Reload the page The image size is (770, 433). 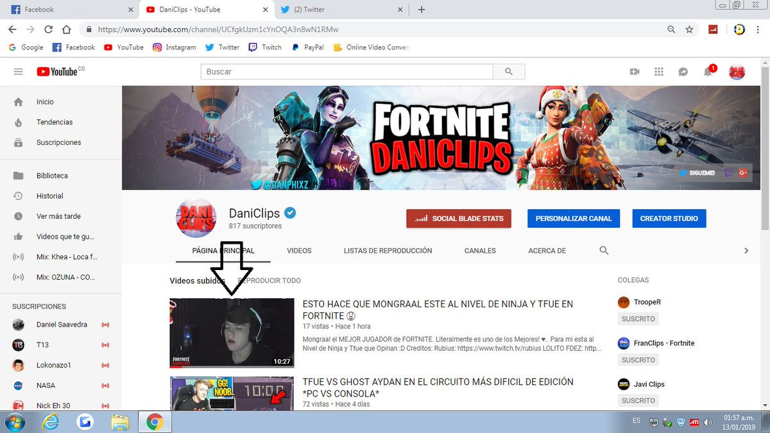coord(48,30)
